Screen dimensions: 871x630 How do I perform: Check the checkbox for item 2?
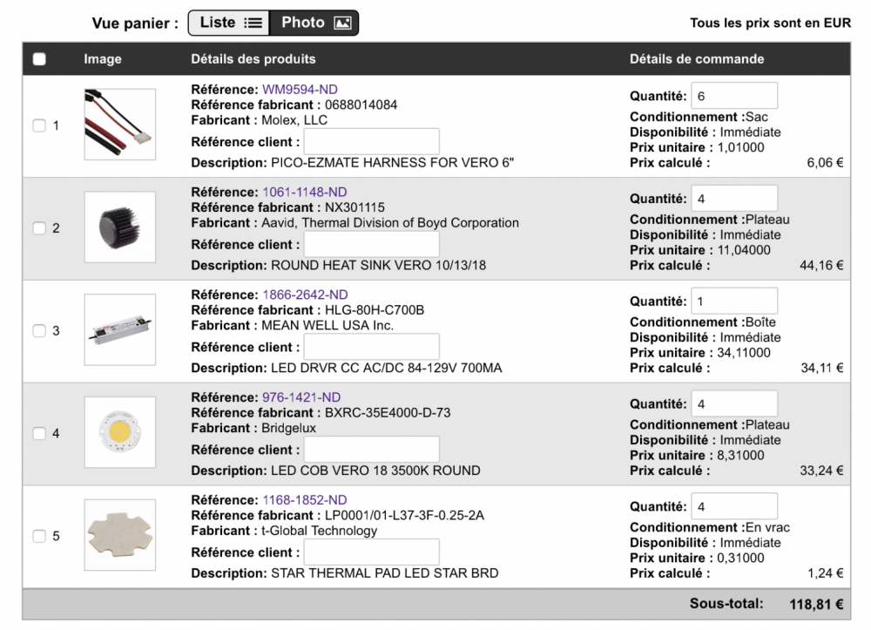(39, 228)
